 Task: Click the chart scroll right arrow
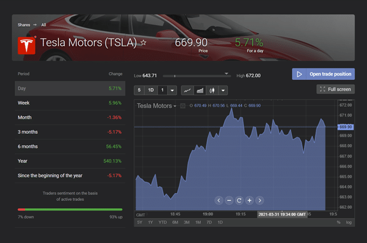tap(260, 200)
